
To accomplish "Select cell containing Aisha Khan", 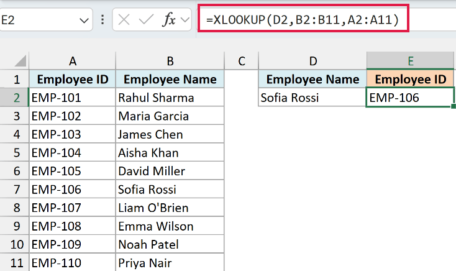I will point(170,152).
